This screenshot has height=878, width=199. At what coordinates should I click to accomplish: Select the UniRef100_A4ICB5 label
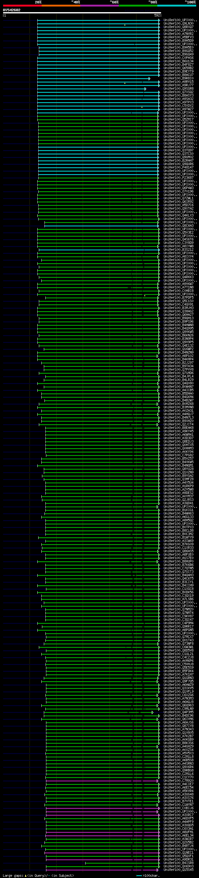tap(178, 390)
